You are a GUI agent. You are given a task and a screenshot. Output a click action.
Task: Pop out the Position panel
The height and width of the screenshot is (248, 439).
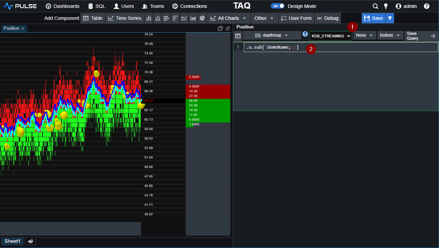point(228,28)
